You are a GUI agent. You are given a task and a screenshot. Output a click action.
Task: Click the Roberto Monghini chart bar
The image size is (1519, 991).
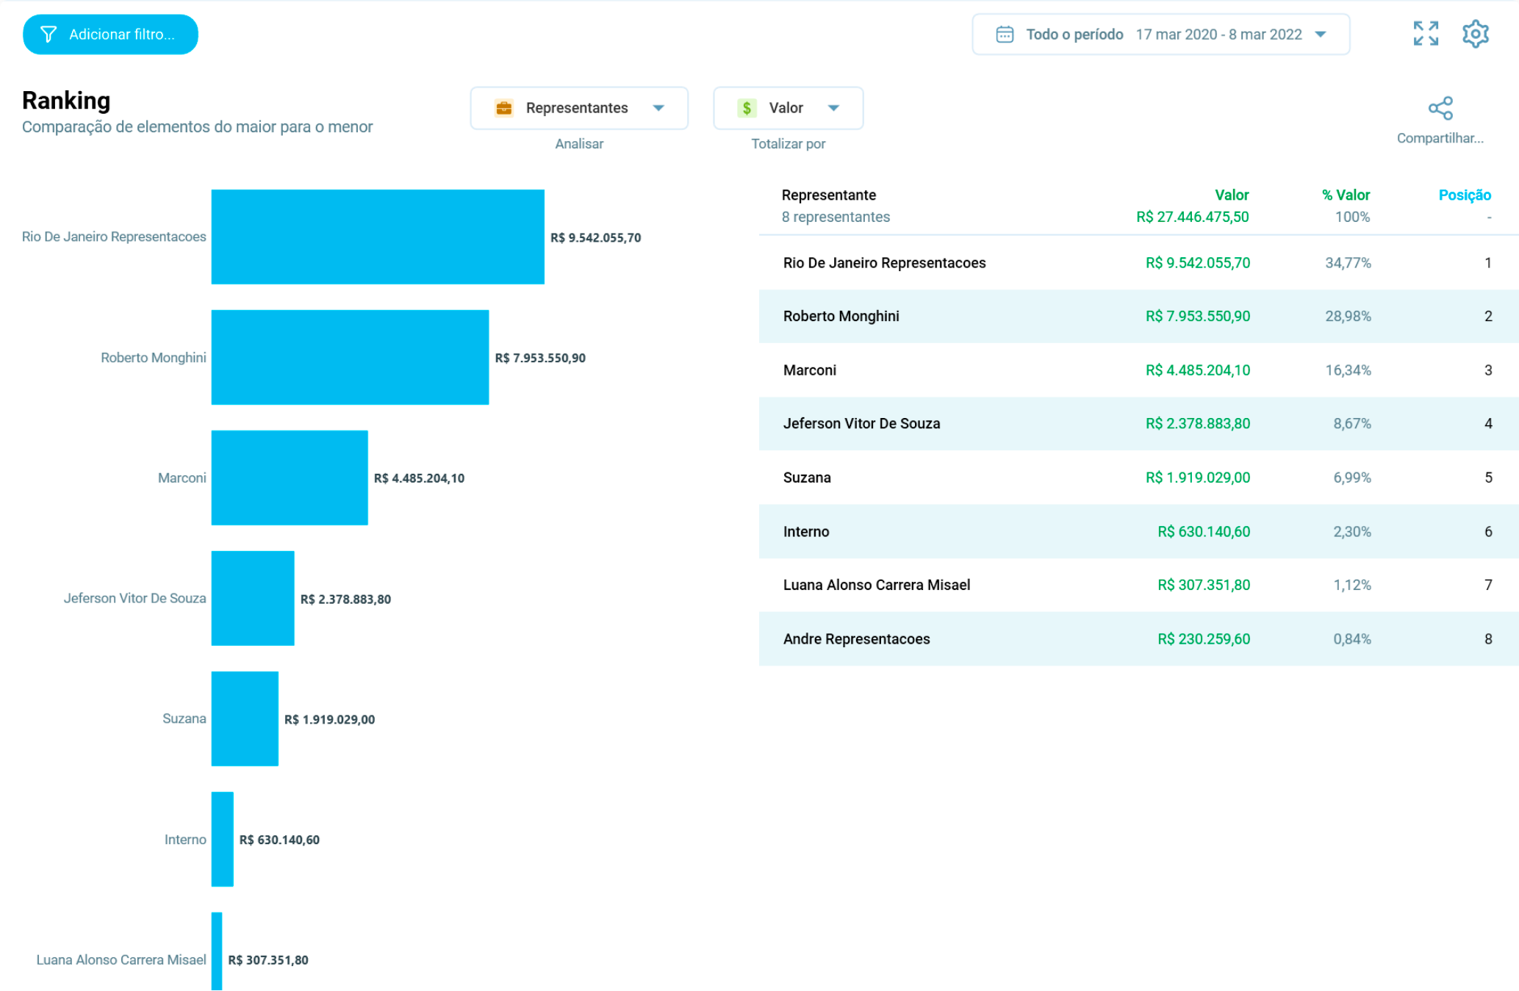click(350, 358)
